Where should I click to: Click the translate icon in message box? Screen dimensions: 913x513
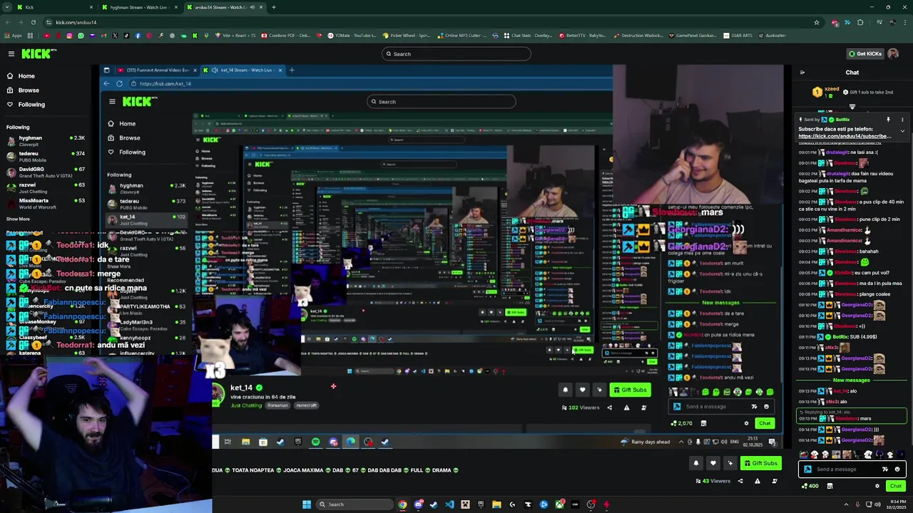click(x=885, y=469)
